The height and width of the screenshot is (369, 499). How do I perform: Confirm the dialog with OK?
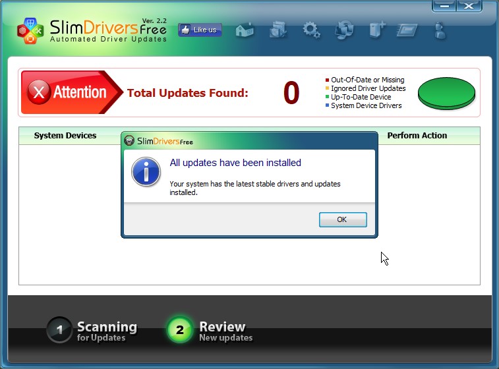click(343, 219)
